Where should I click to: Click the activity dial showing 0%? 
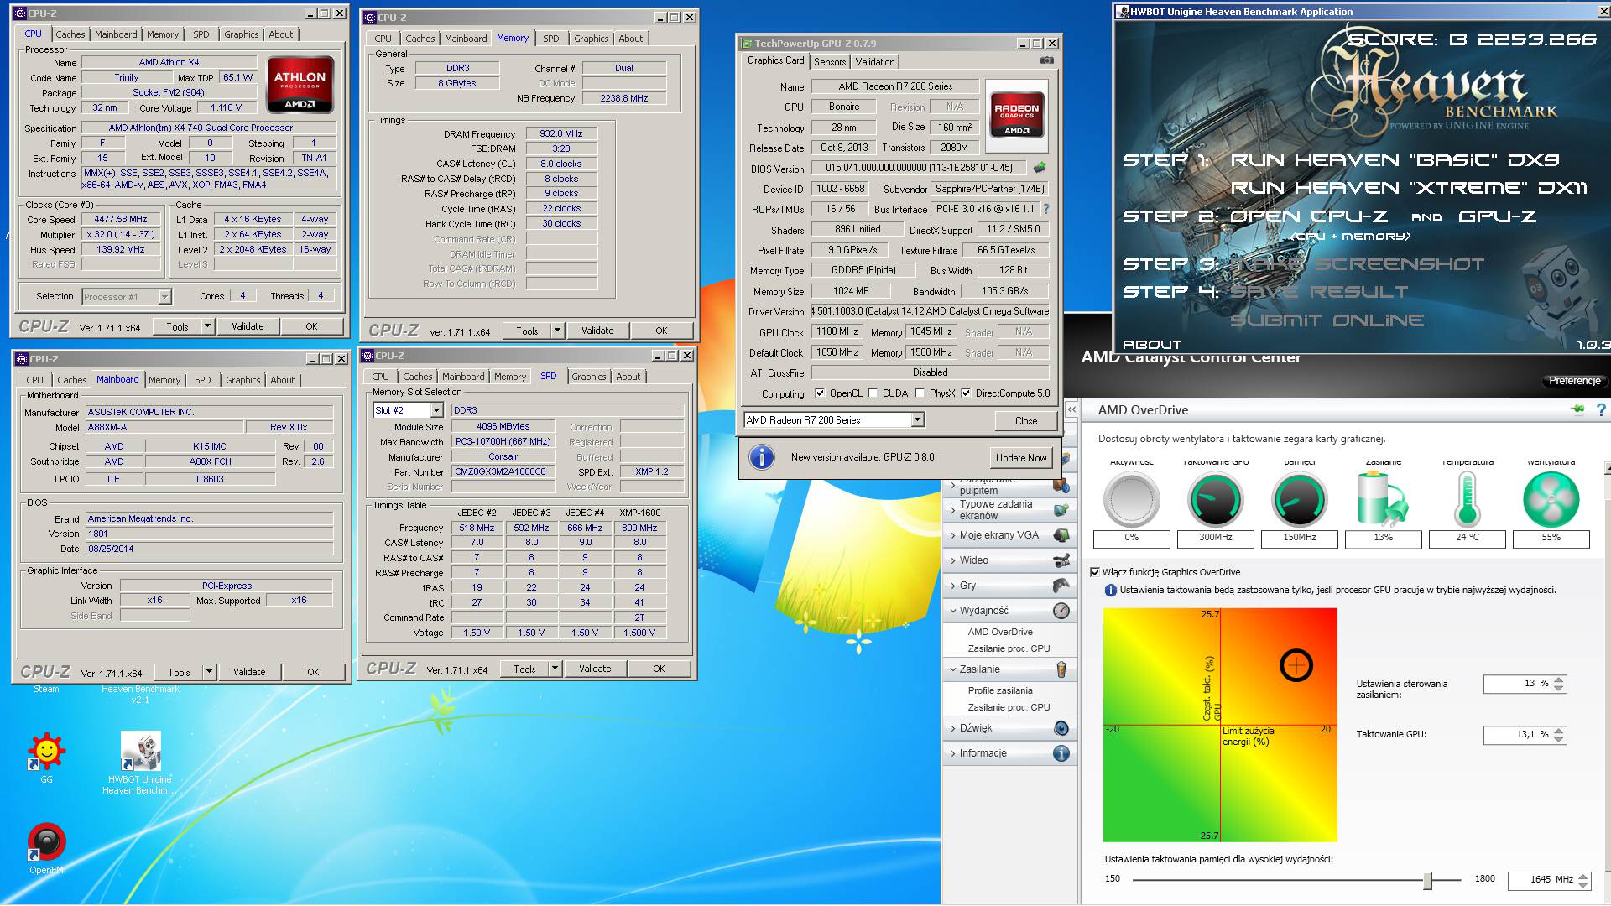click(x=1131, y=500)
